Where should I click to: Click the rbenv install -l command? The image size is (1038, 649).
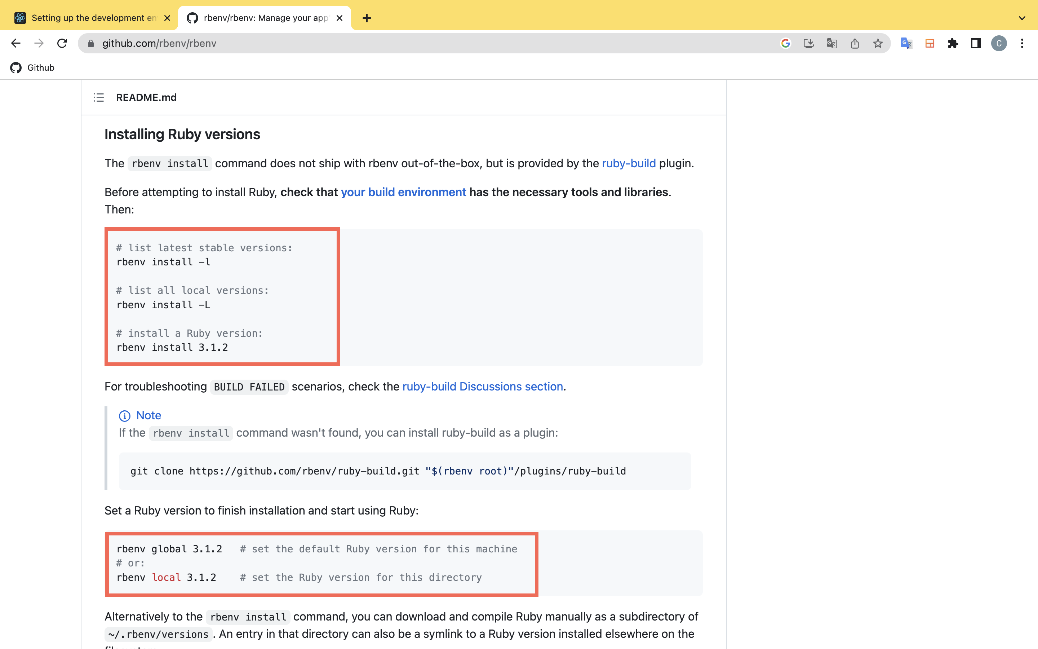(x=163, y=262)
